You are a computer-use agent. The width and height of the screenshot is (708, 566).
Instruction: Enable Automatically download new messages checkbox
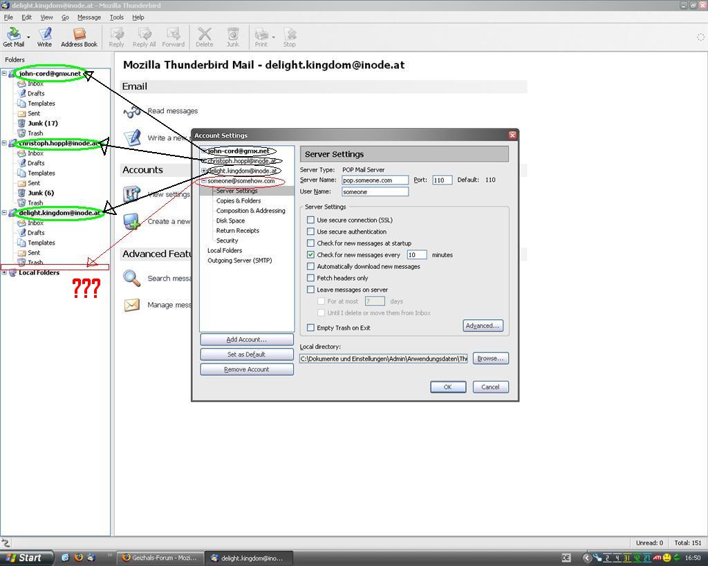310,266
